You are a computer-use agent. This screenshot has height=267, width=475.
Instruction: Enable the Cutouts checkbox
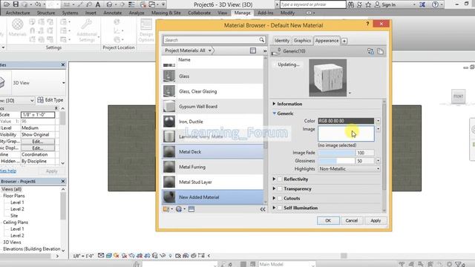(x=280, y=199)
